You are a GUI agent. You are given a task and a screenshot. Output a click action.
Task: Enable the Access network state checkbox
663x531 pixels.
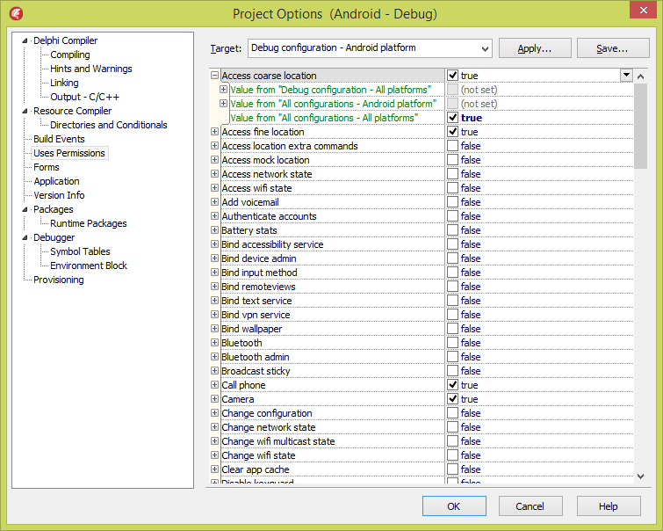pyautogui.click(x=452, y=173)
